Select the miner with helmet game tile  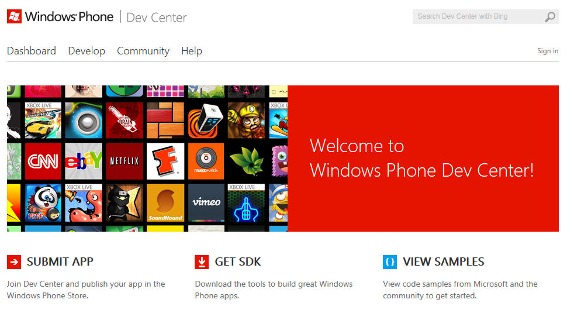click(247, 120)
